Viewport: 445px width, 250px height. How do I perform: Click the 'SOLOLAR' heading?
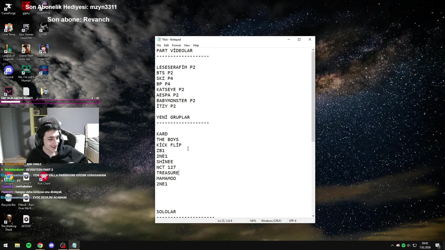(166, 212)
